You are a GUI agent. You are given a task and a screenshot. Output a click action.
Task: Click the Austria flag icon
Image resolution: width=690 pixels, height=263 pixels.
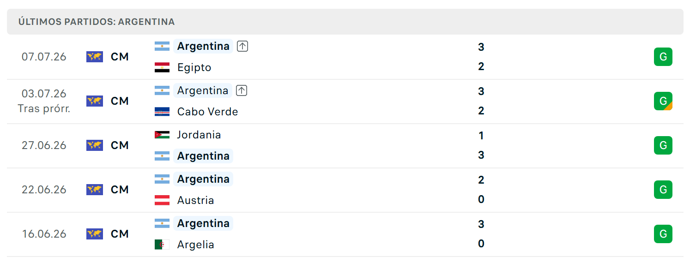coord(162,200)
